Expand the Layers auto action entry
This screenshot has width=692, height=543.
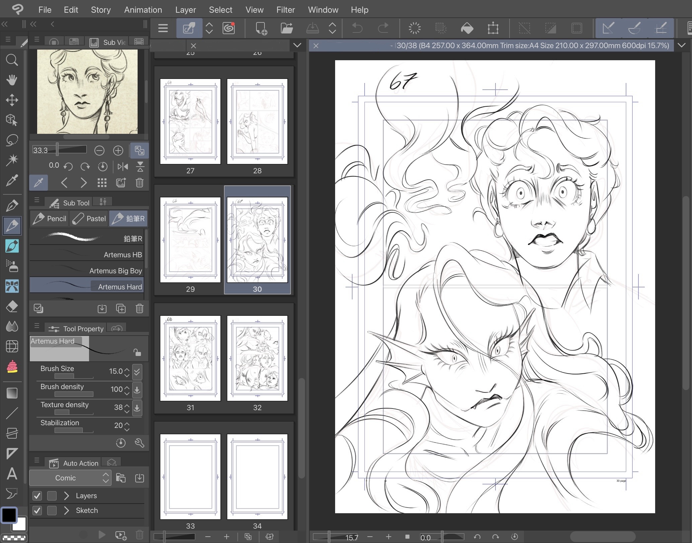66,496
